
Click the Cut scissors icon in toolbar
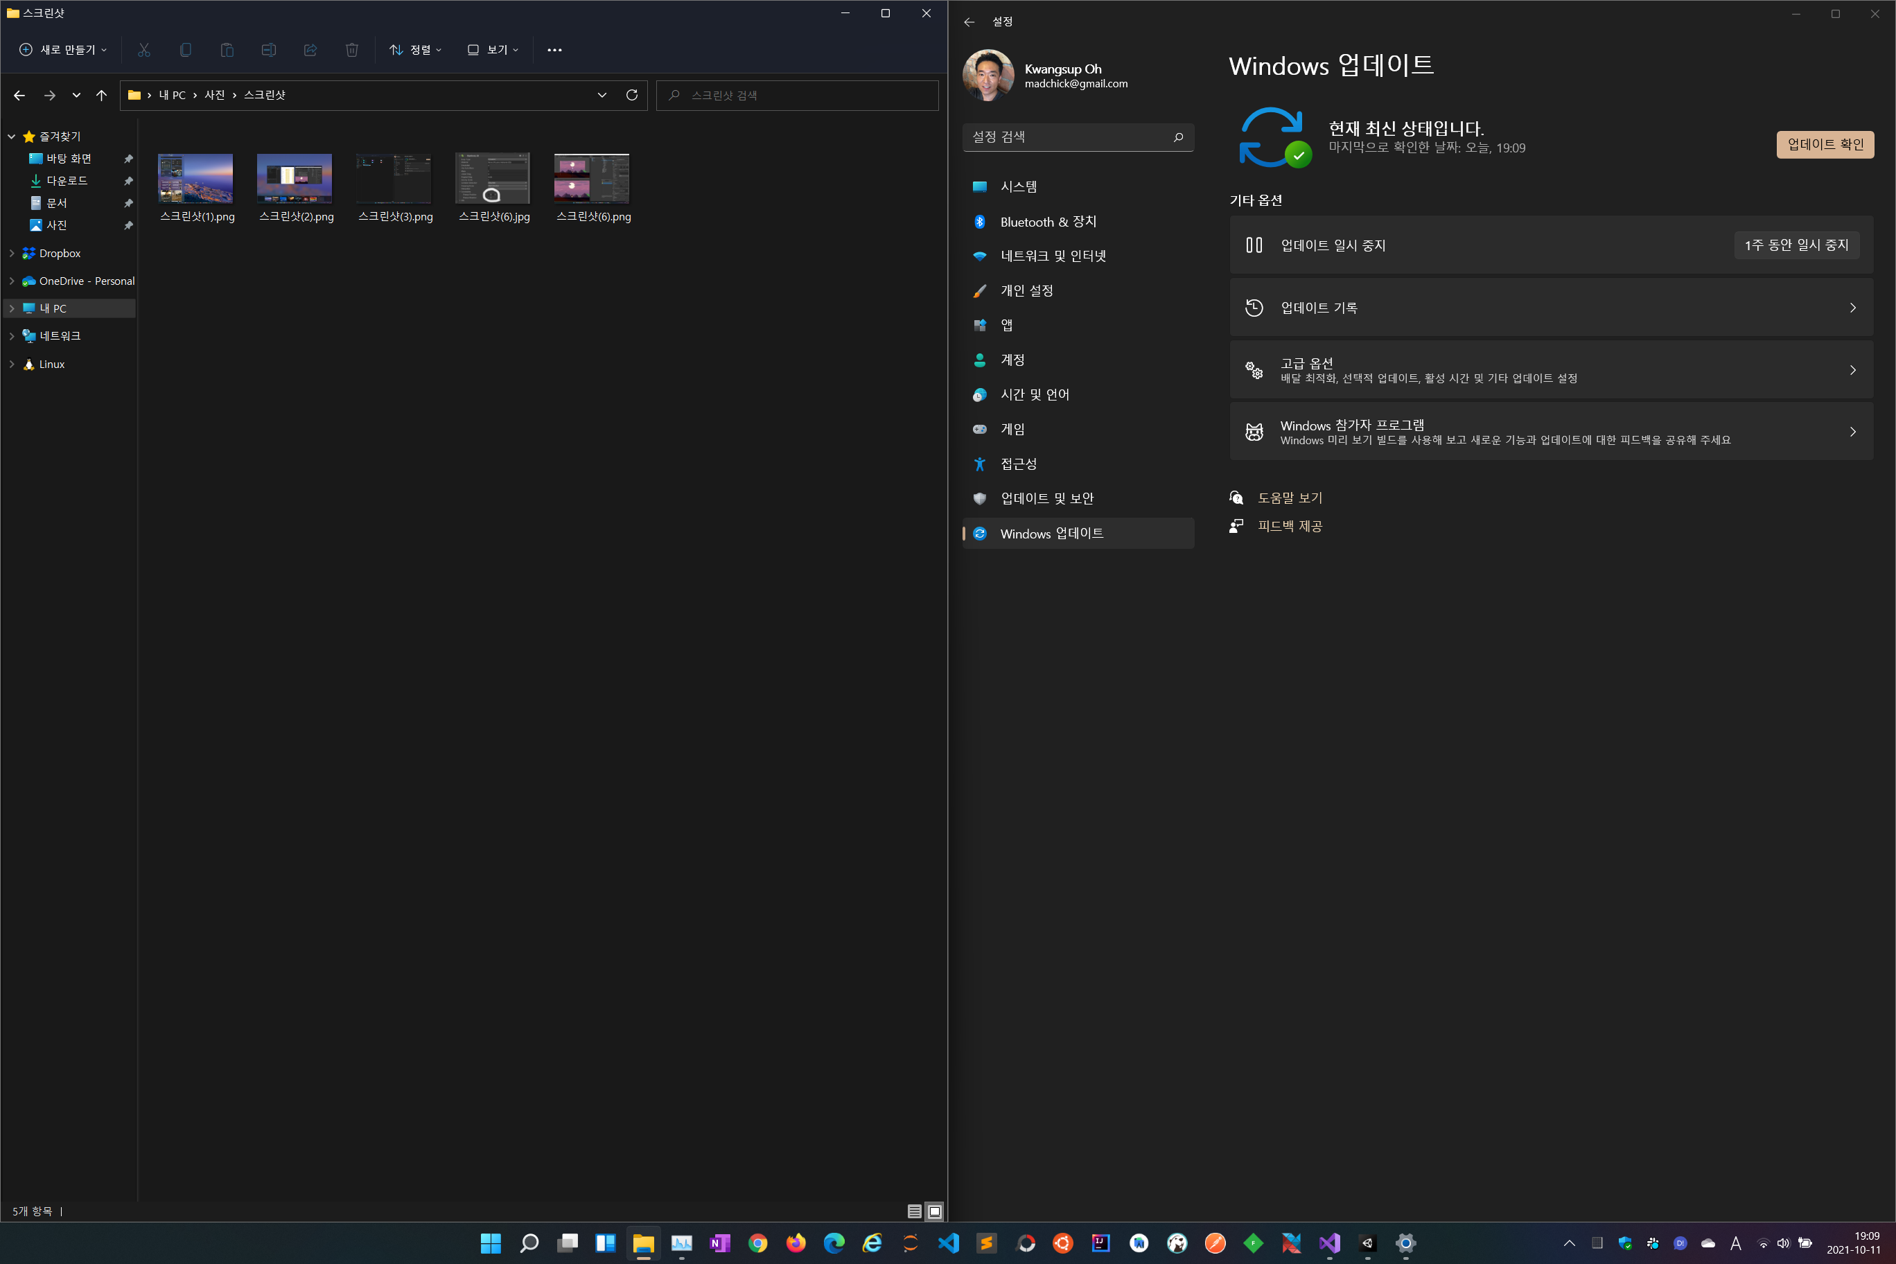tap(144, 50)
